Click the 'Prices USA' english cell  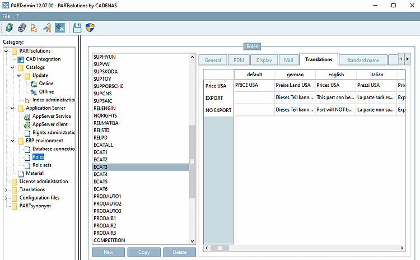pos(335,85)
